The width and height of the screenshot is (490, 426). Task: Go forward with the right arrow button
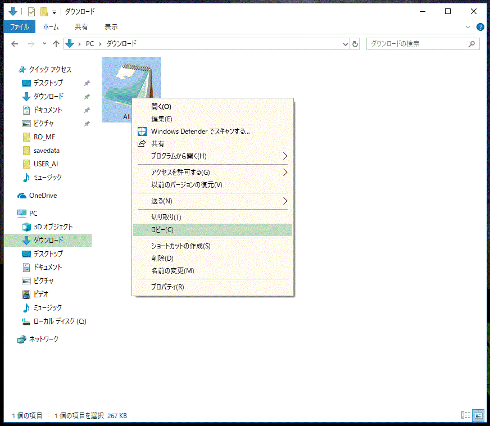click(x=31, y=44)
